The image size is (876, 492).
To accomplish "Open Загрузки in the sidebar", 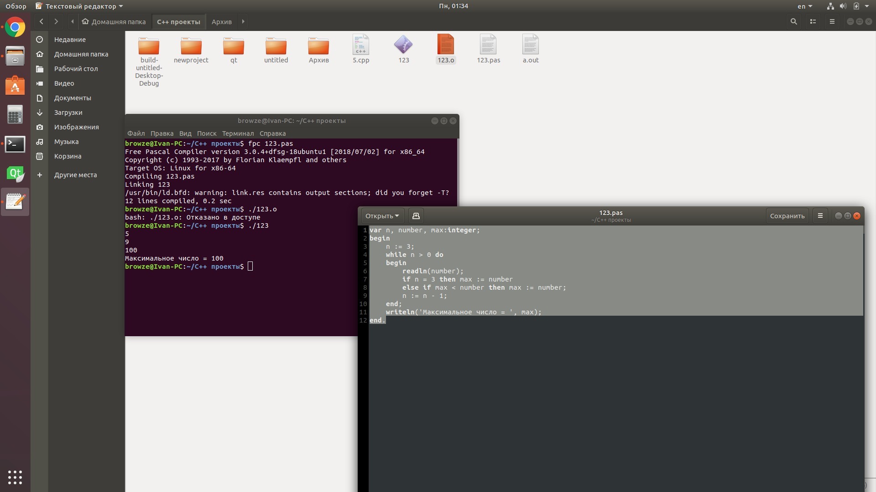I will click(68, 113).
